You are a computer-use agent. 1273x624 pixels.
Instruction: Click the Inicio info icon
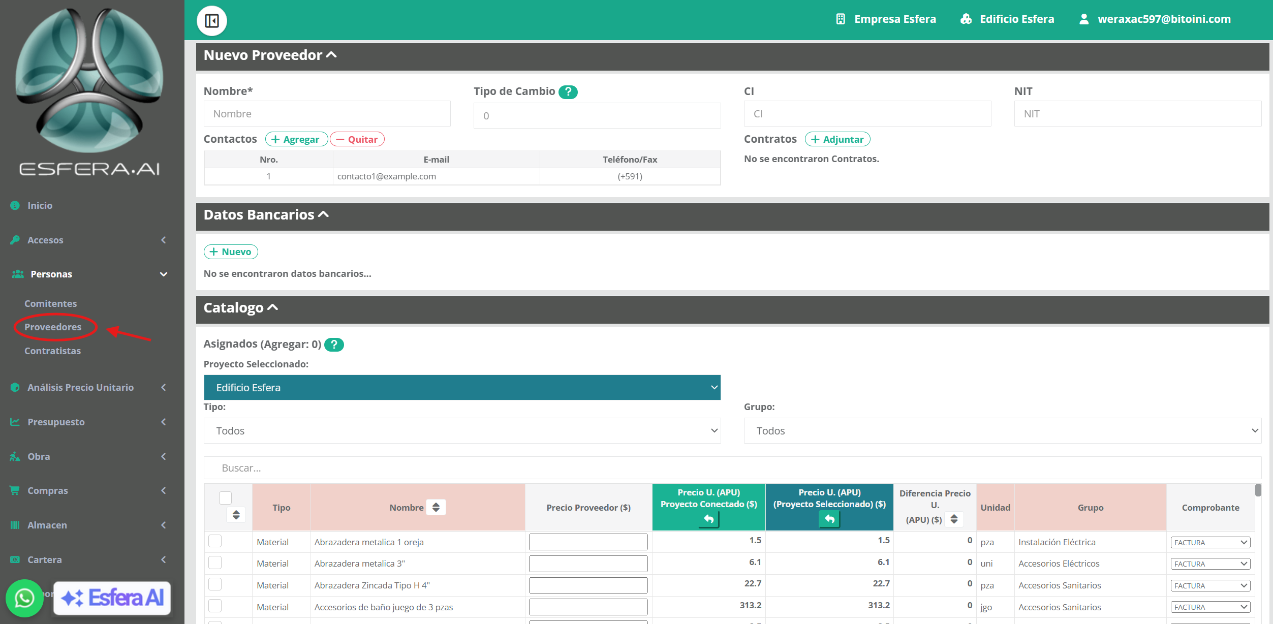click(15, 205)
